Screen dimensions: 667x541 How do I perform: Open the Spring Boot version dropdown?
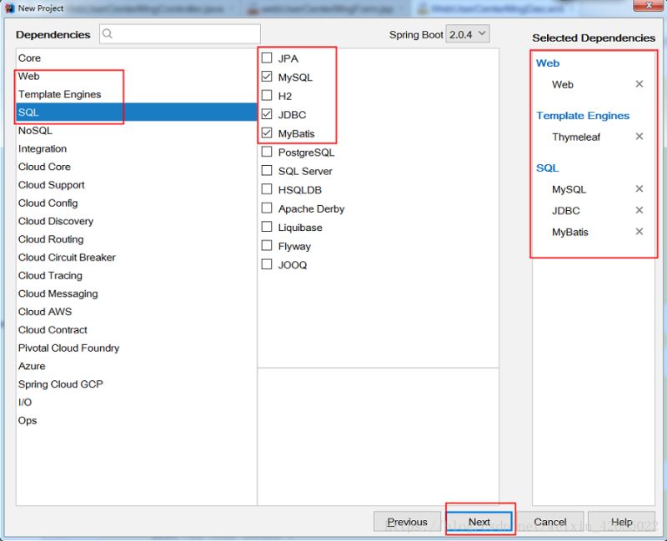[468, 34]
